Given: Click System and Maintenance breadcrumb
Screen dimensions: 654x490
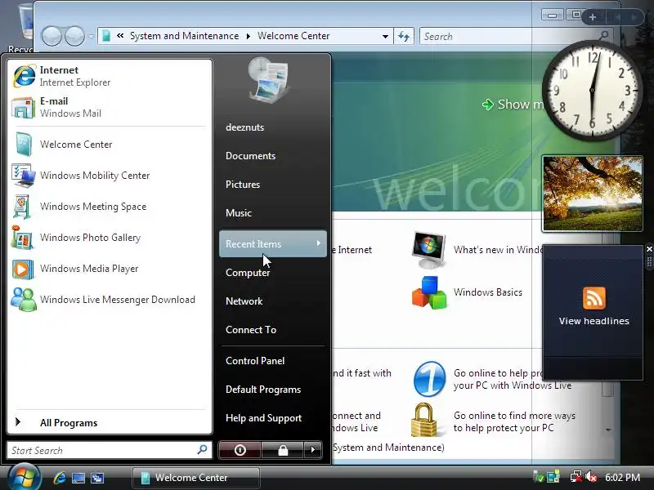Looking at the screenshot, I should [x=185, y=36].
